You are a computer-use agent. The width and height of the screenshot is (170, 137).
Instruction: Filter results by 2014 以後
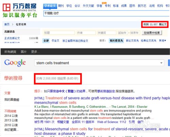11,116
